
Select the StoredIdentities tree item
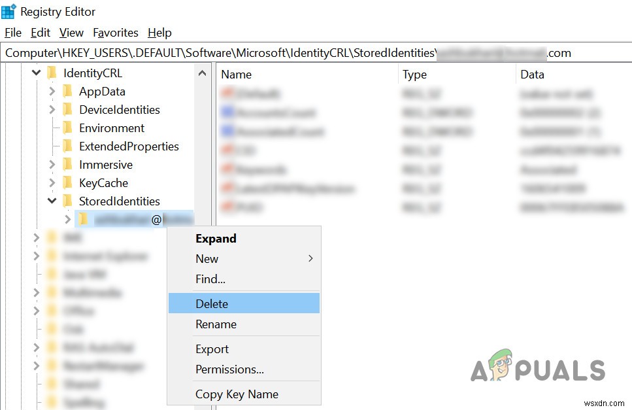click(120, 201)
